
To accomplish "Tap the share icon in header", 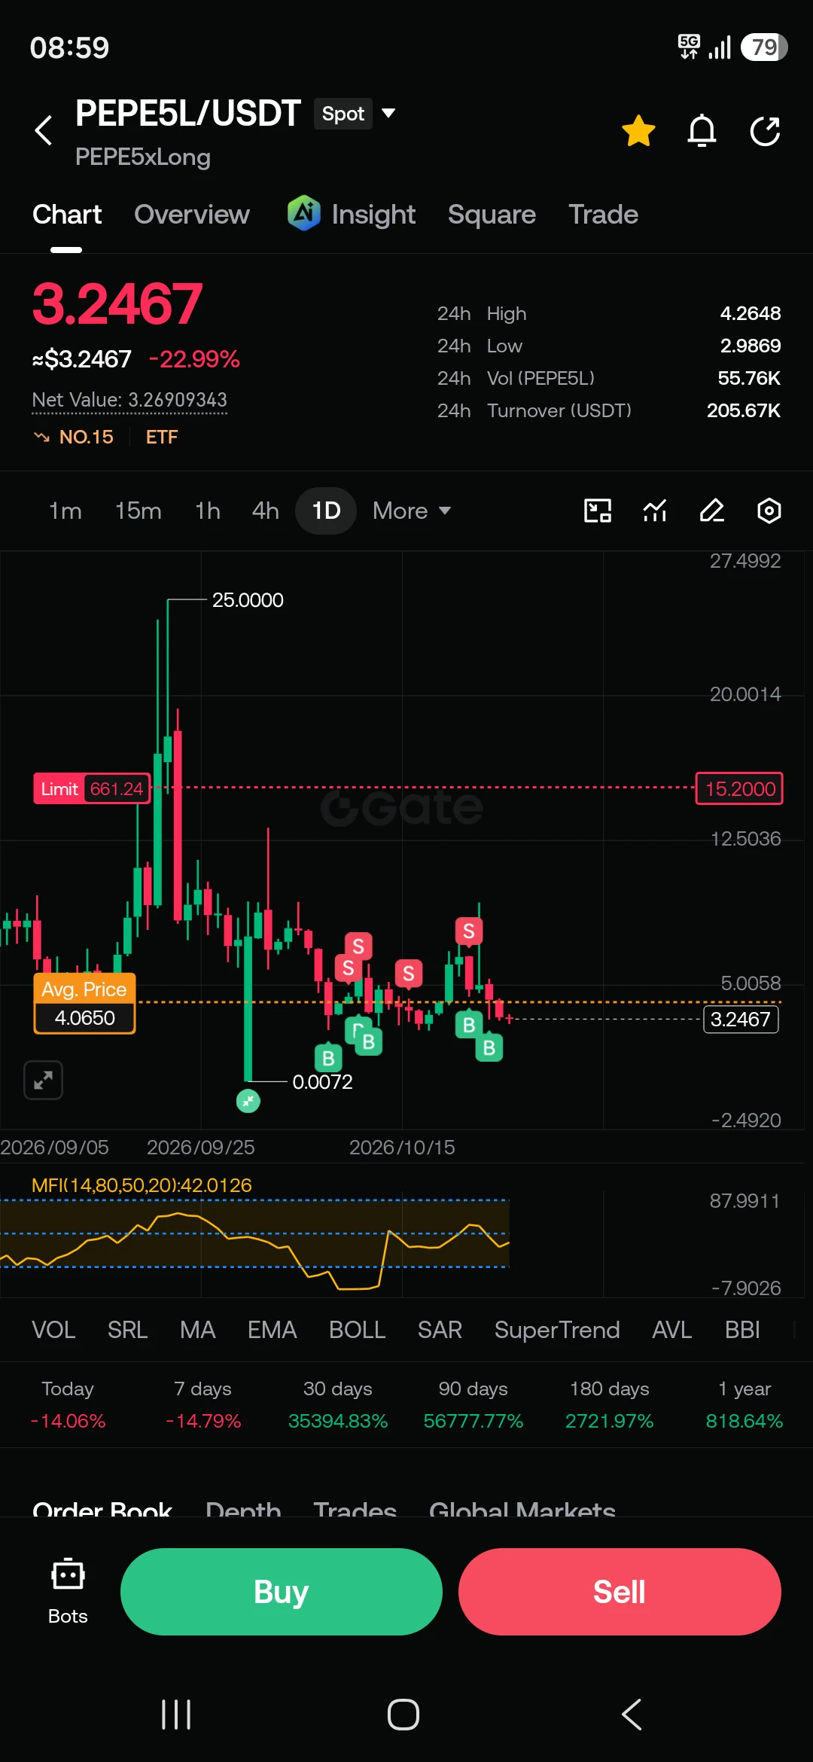I will pyautogui.click(x=766, y=131).
